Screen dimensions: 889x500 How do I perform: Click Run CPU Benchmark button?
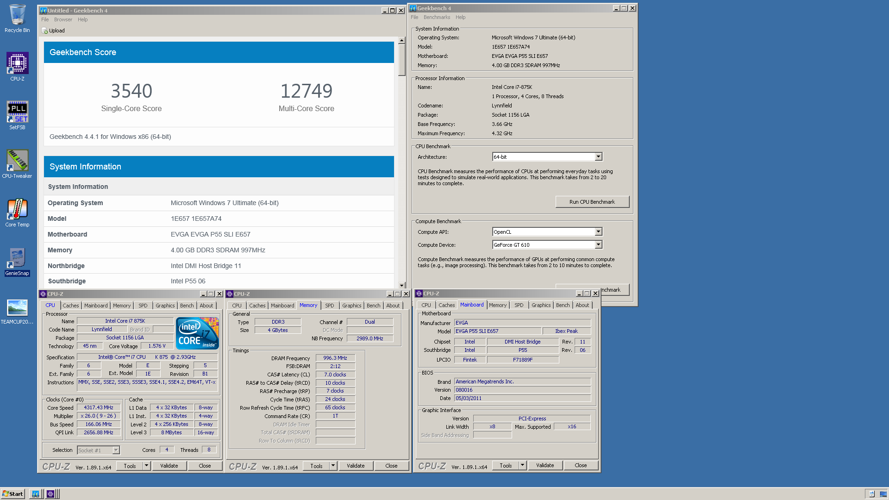592,202
